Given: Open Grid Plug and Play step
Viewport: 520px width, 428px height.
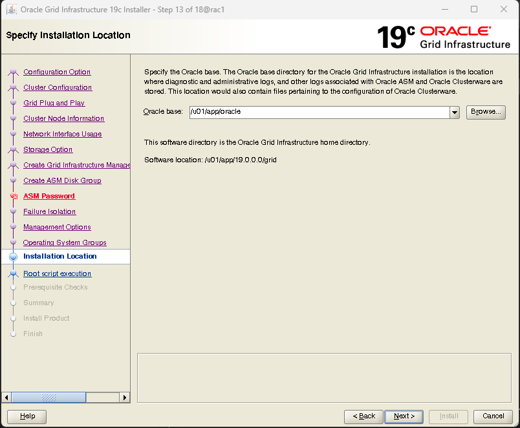Looking at the screenshot, I should point(54,103).
